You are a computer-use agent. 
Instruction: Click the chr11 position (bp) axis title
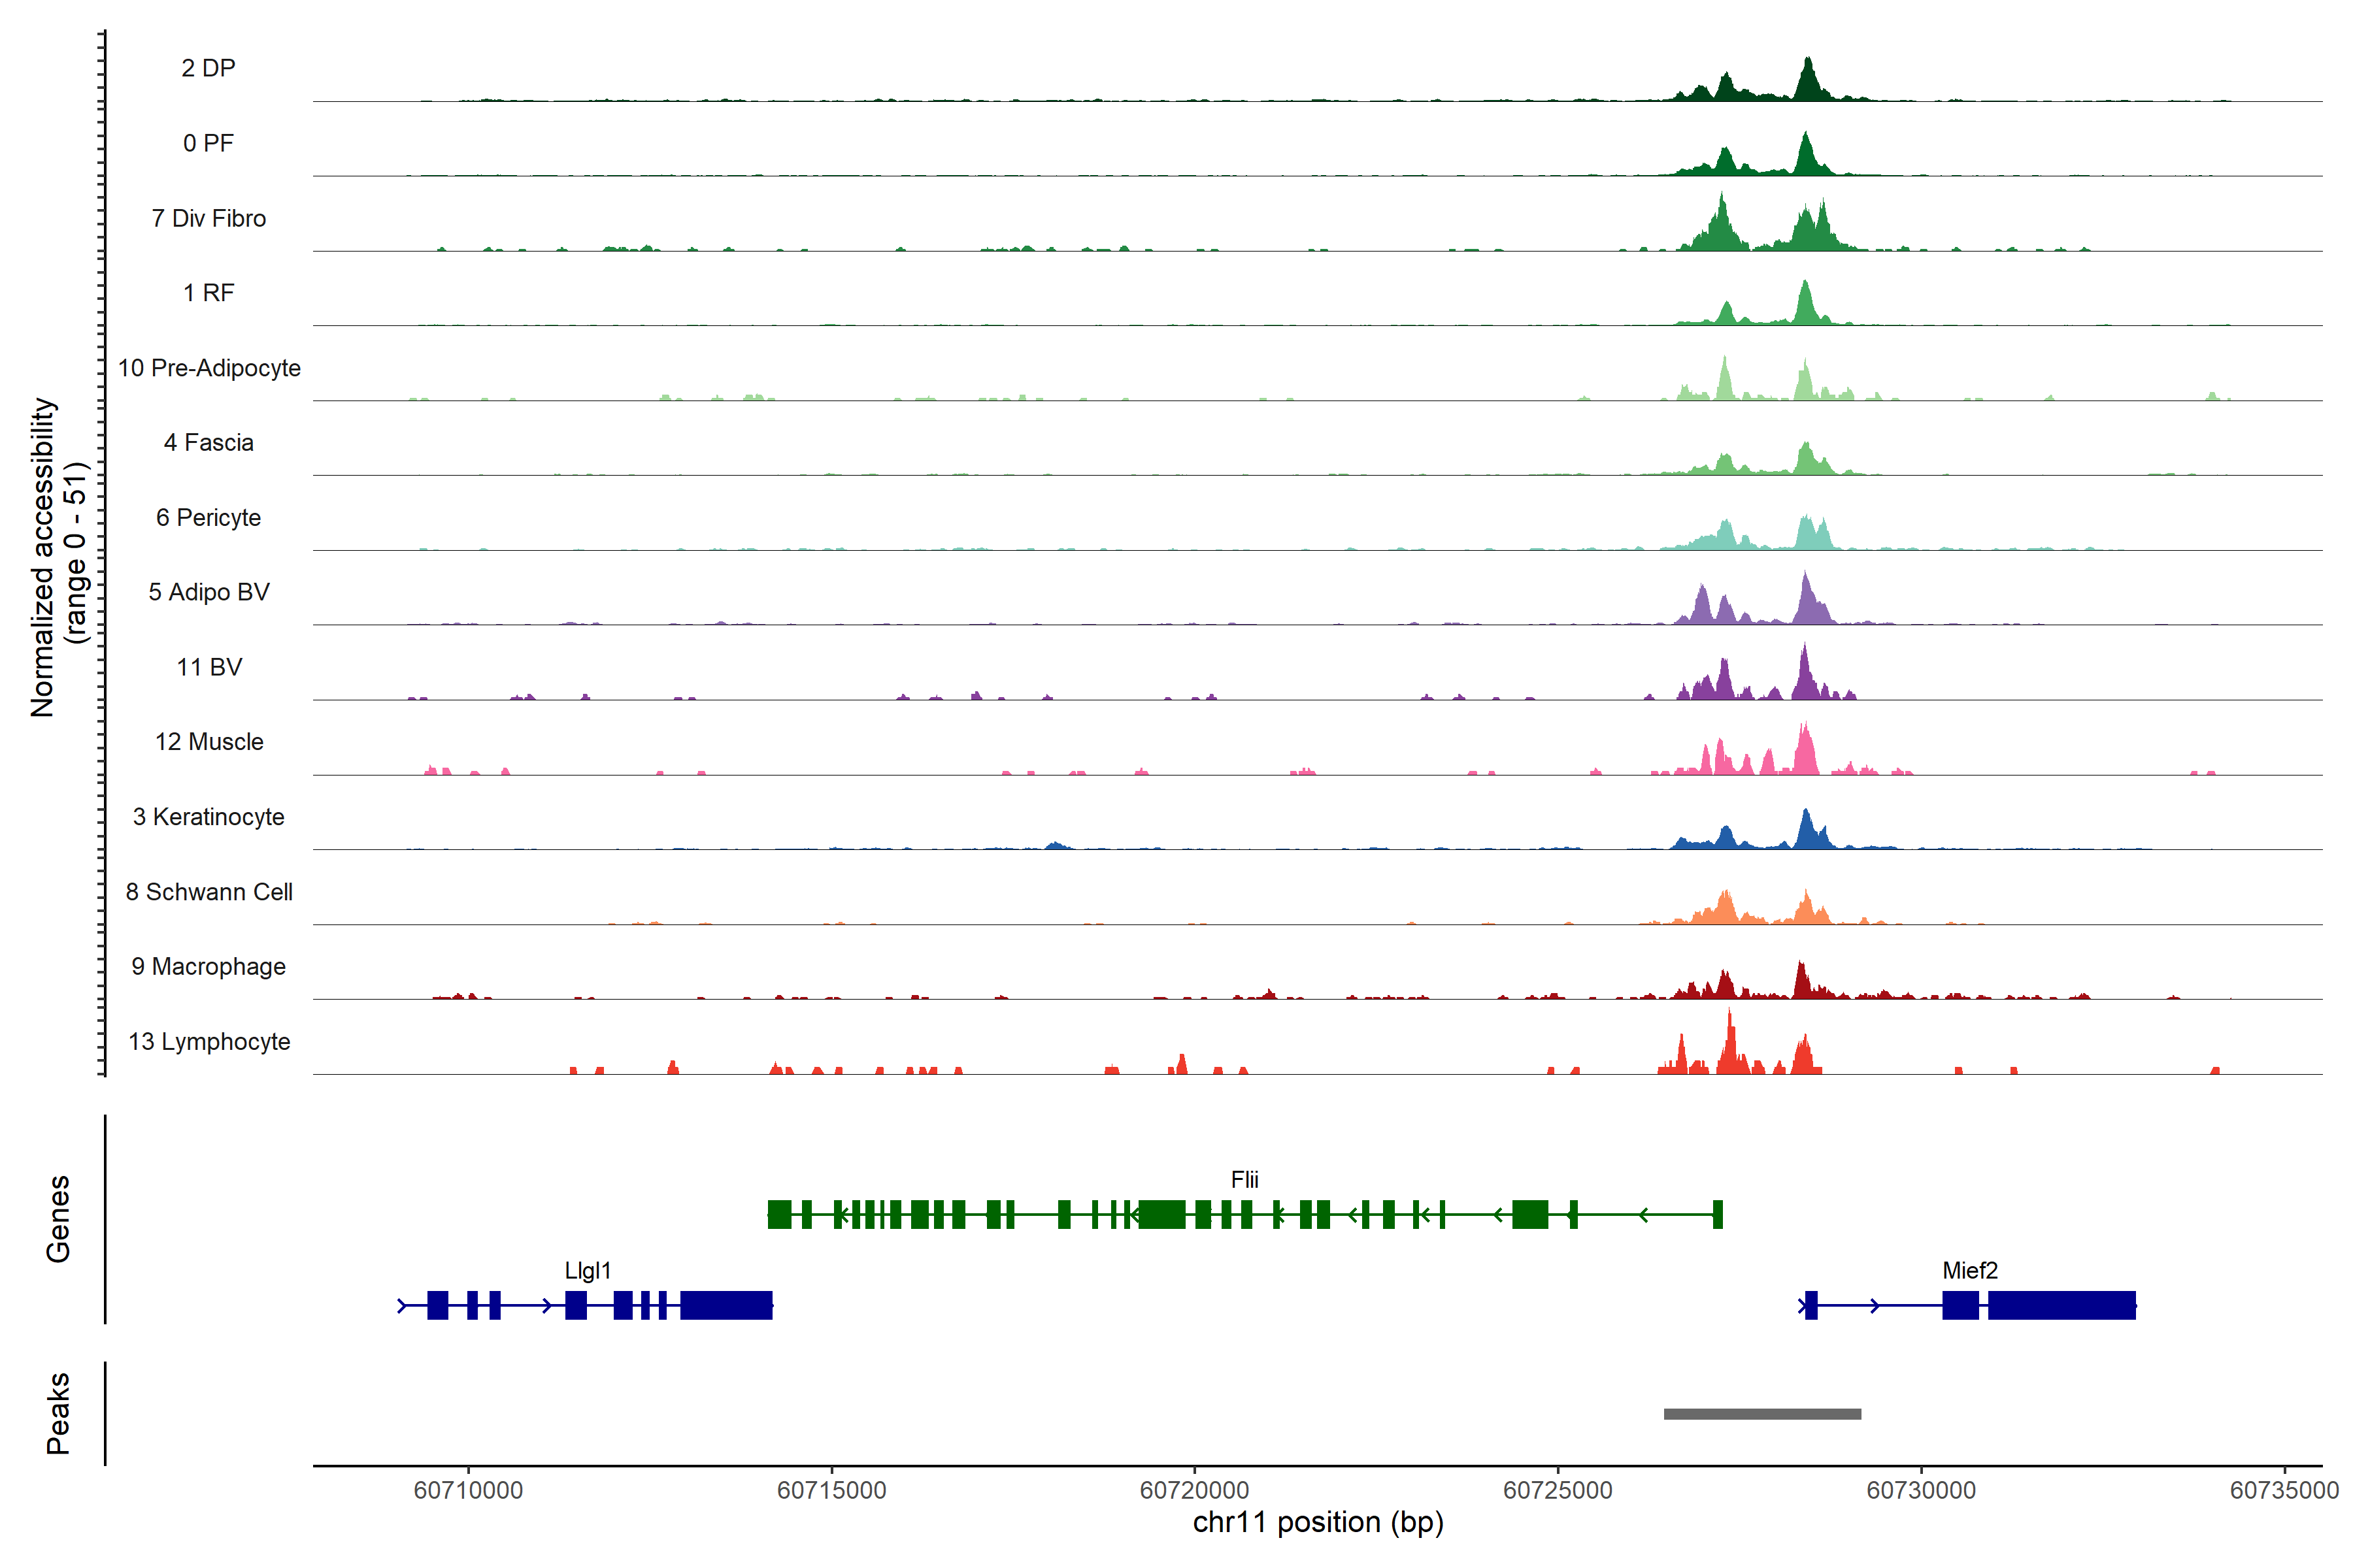point(1318,1522)
